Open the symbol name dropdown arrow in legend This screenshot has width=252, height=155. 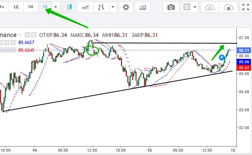(20, 35)
